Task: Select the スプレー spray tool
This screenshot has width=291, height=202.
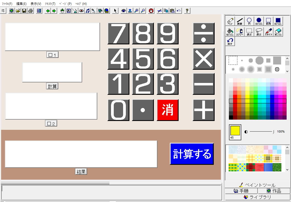Action: [x=240, y=32]
